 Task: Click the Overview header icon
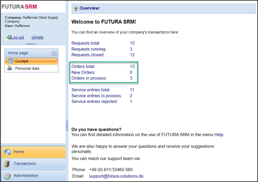coord(76,8)
